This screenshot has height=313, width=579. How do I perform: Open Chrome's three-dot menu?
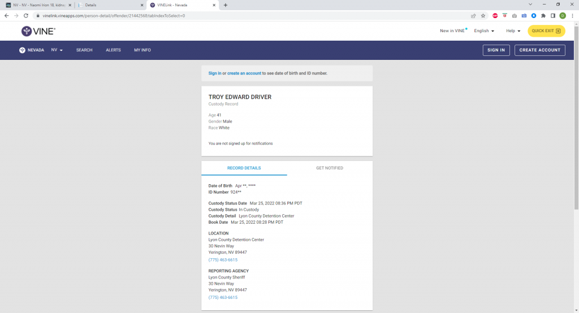pyautogui.click(x=572, y=16)
